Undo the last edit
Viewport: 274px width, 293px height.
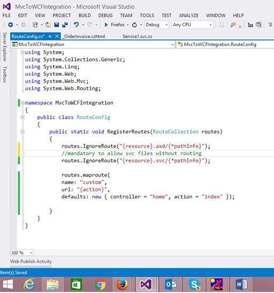click(77, 25)
